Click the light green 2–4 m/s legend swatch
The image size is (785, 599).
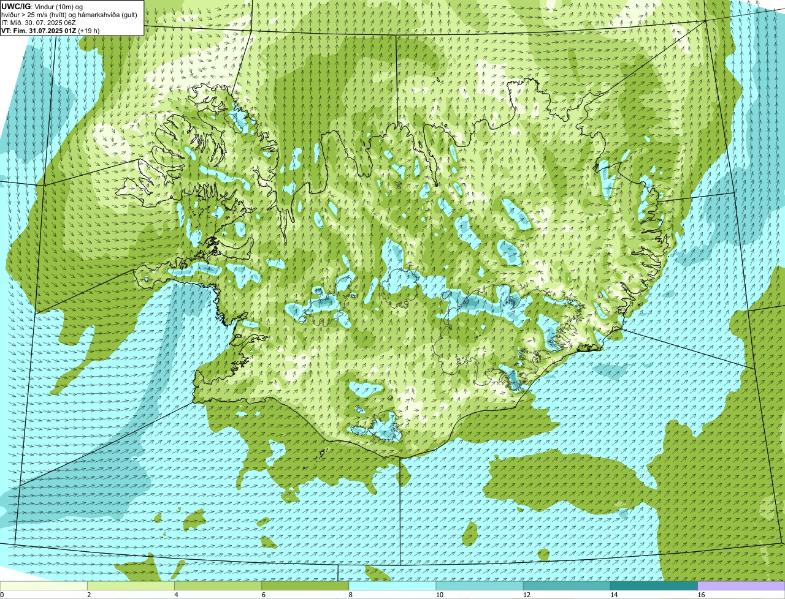[x=131, y=586]
